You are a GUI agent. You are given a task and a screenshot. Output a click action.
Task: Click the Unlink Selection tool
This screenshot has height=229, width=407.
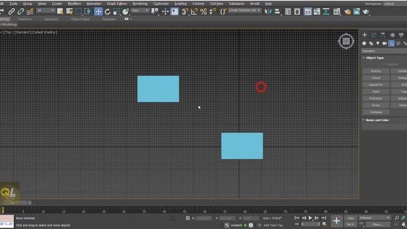[x=21, y=11]
